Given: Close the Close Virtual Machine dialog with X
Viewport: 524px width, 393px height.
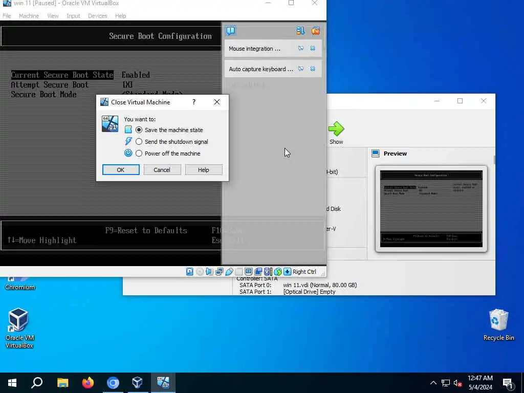Looking at the screenshot, I should click(x=217, y=102).
